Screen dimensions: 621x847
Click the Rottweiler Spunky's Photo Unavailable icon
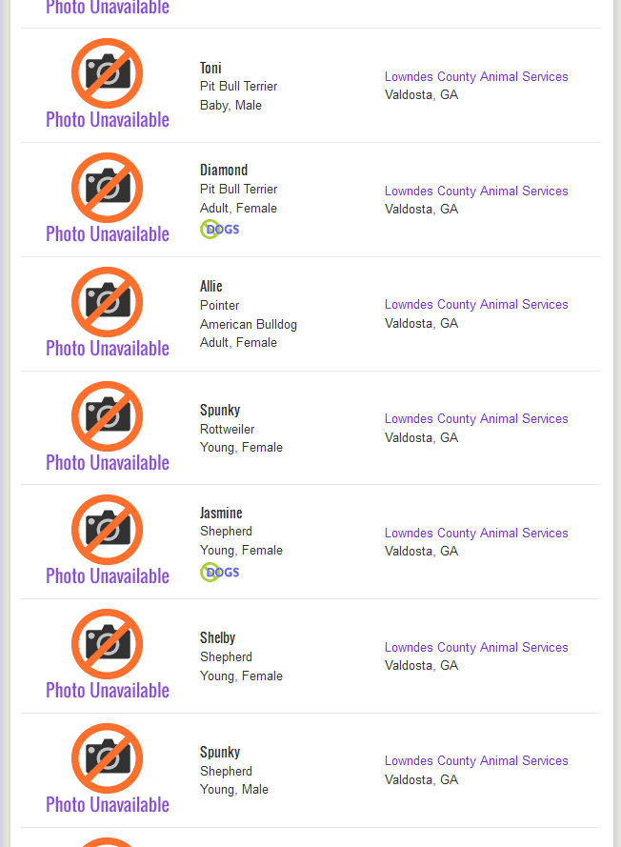(107, 415)
